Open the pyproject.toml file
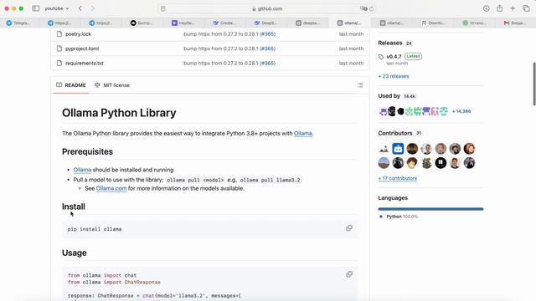 click(x=82, y=48)
